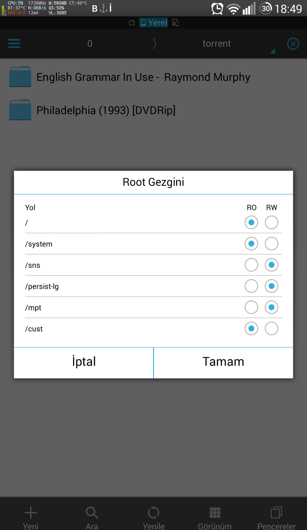Tap the Yenile refresh icon
Viewport: 307px width, 530px height.
pos(153,513)
